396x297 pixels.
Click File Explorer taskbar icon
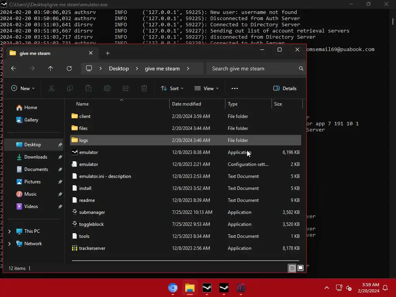[x=189, y=288]
